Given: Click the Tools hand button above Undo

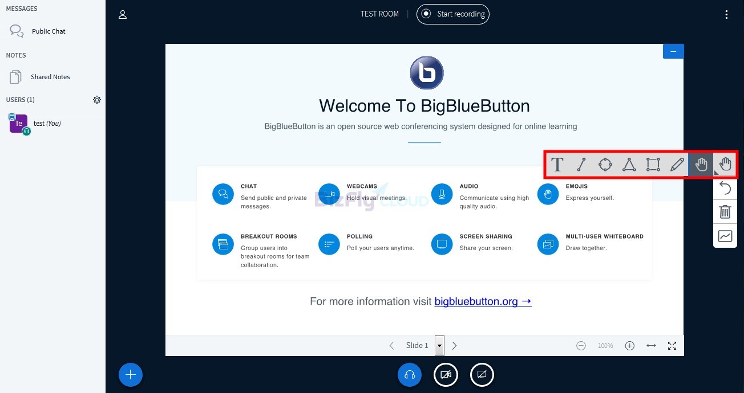Looking at the screenshot, I should point(725,165).
